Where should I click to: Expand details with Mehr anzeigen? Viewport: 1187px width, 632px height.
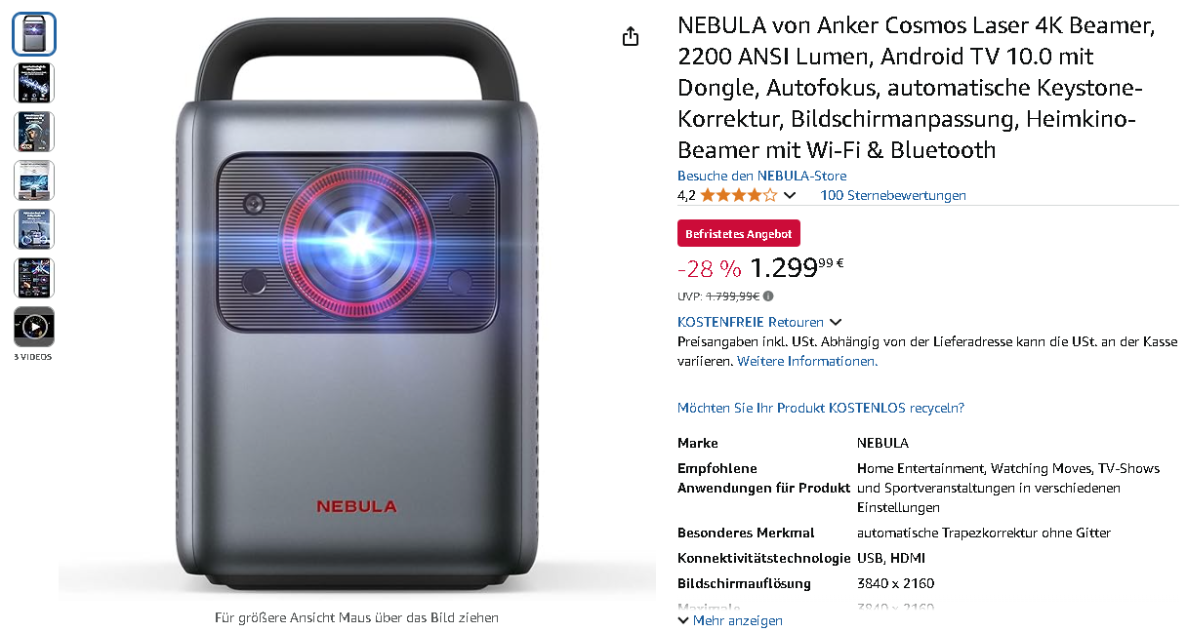tap(730, 620)
